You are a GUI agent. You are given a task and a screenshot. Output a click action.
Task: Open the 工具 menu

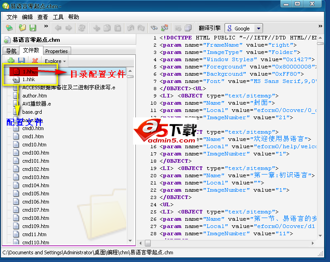[58, 17]
